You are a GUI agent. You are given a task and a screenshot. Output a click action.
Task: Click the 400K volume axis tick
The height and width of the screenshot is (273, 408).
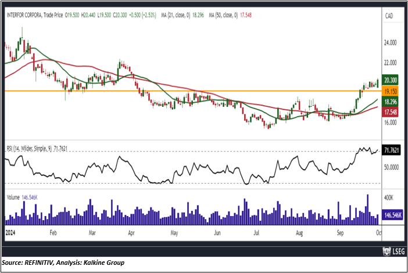pos(389,198)
